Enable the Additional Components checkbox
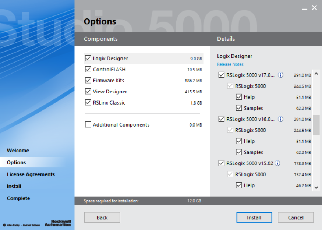Image resolution: width=322 pixels, height=230 pixels. click(88, 124)
